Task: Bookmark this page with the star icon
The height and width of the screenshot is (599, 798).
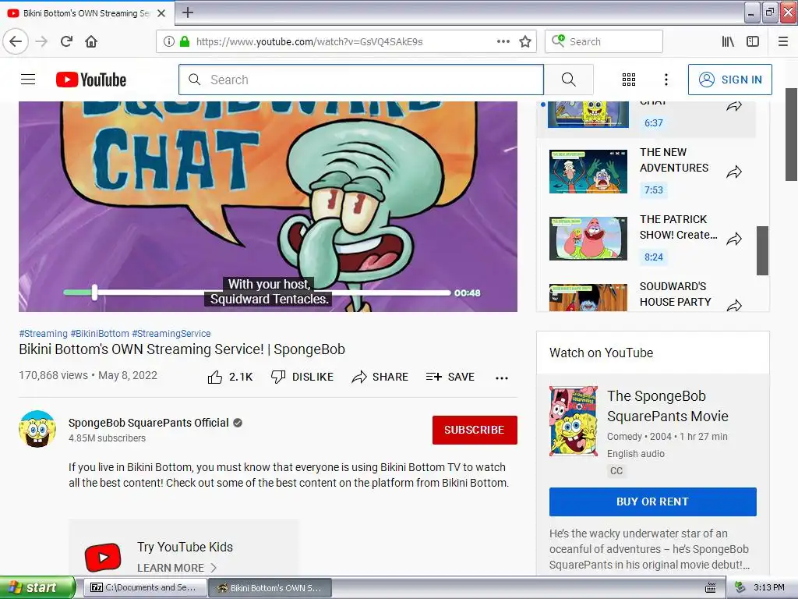Action: click(x=525, y=41)
